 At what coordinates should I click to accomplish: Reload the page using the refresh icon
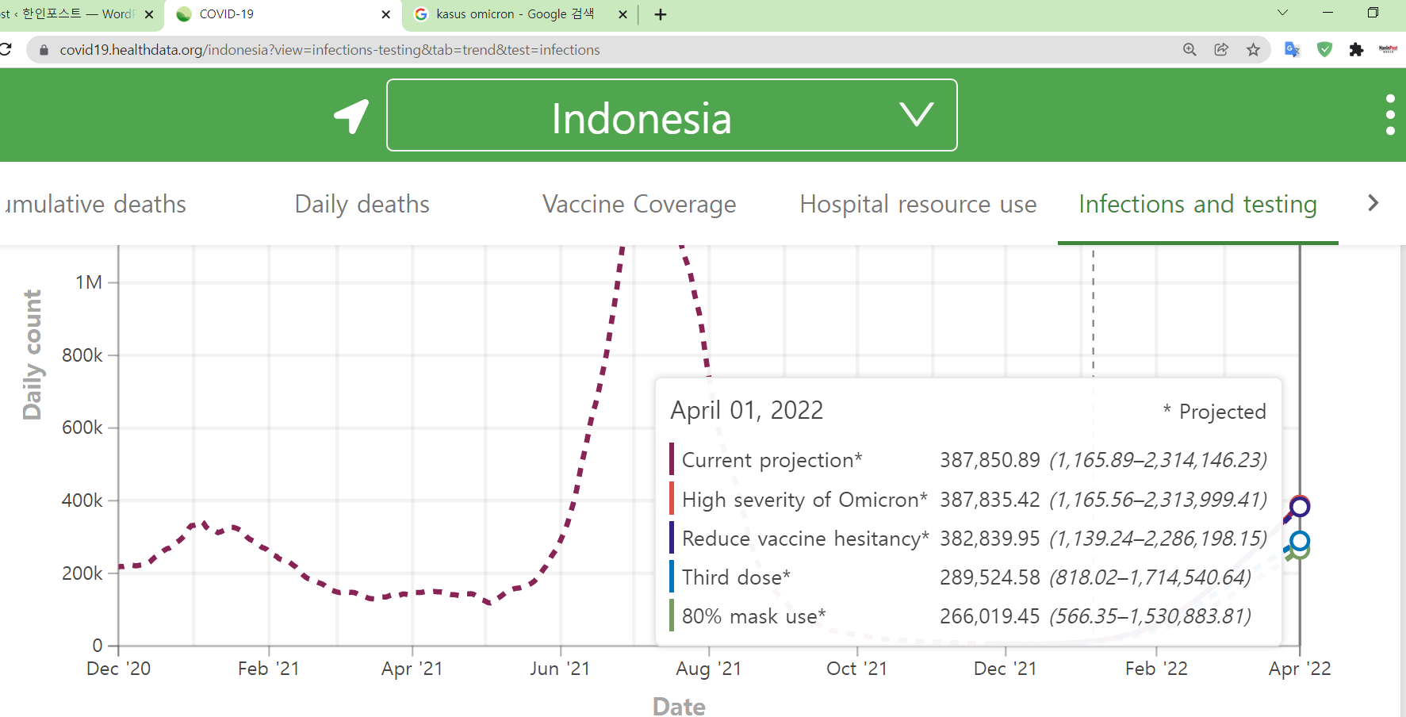pyautogui.click(x=6, y=50)
